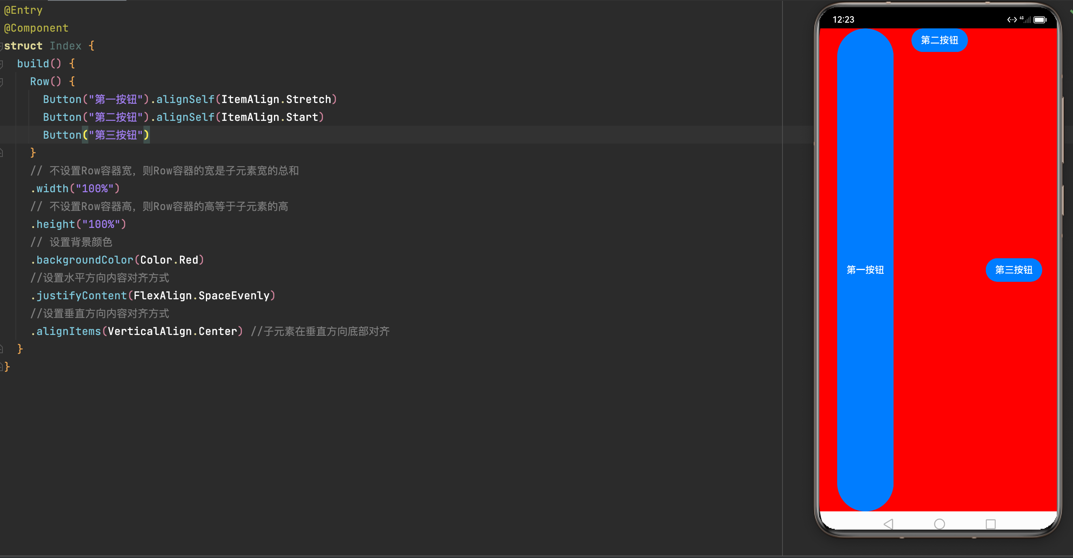Click the data transfer arrows status icon
The width and height of the screenshot is (1073, 558).
[1012, 19]
